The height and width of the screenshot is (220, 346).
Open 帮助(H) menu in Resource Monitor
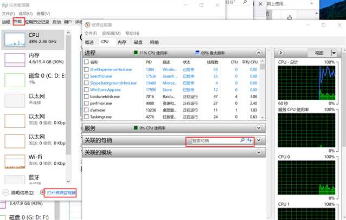tap(132, 33)
